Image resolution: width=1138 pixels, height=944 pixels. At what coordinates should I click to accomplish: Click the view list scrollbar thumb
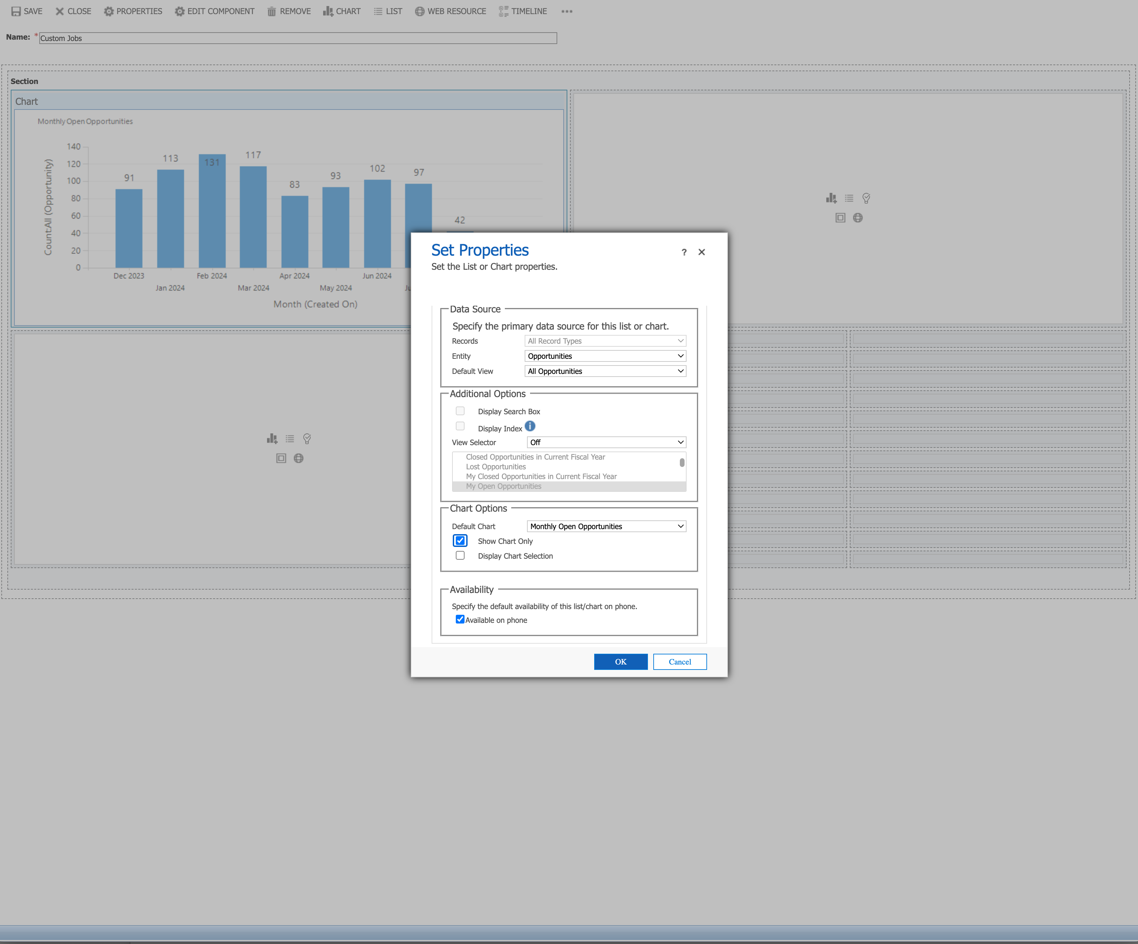682,462
